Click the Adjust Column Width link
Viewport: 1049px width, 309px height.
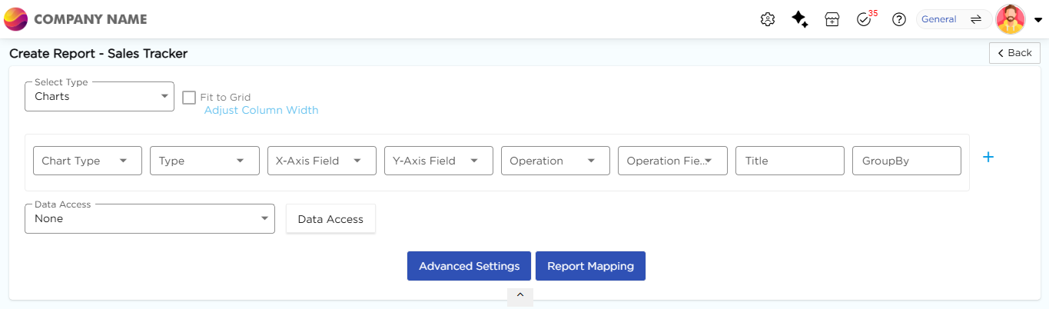pyautogui.click(x=261, y=111)
